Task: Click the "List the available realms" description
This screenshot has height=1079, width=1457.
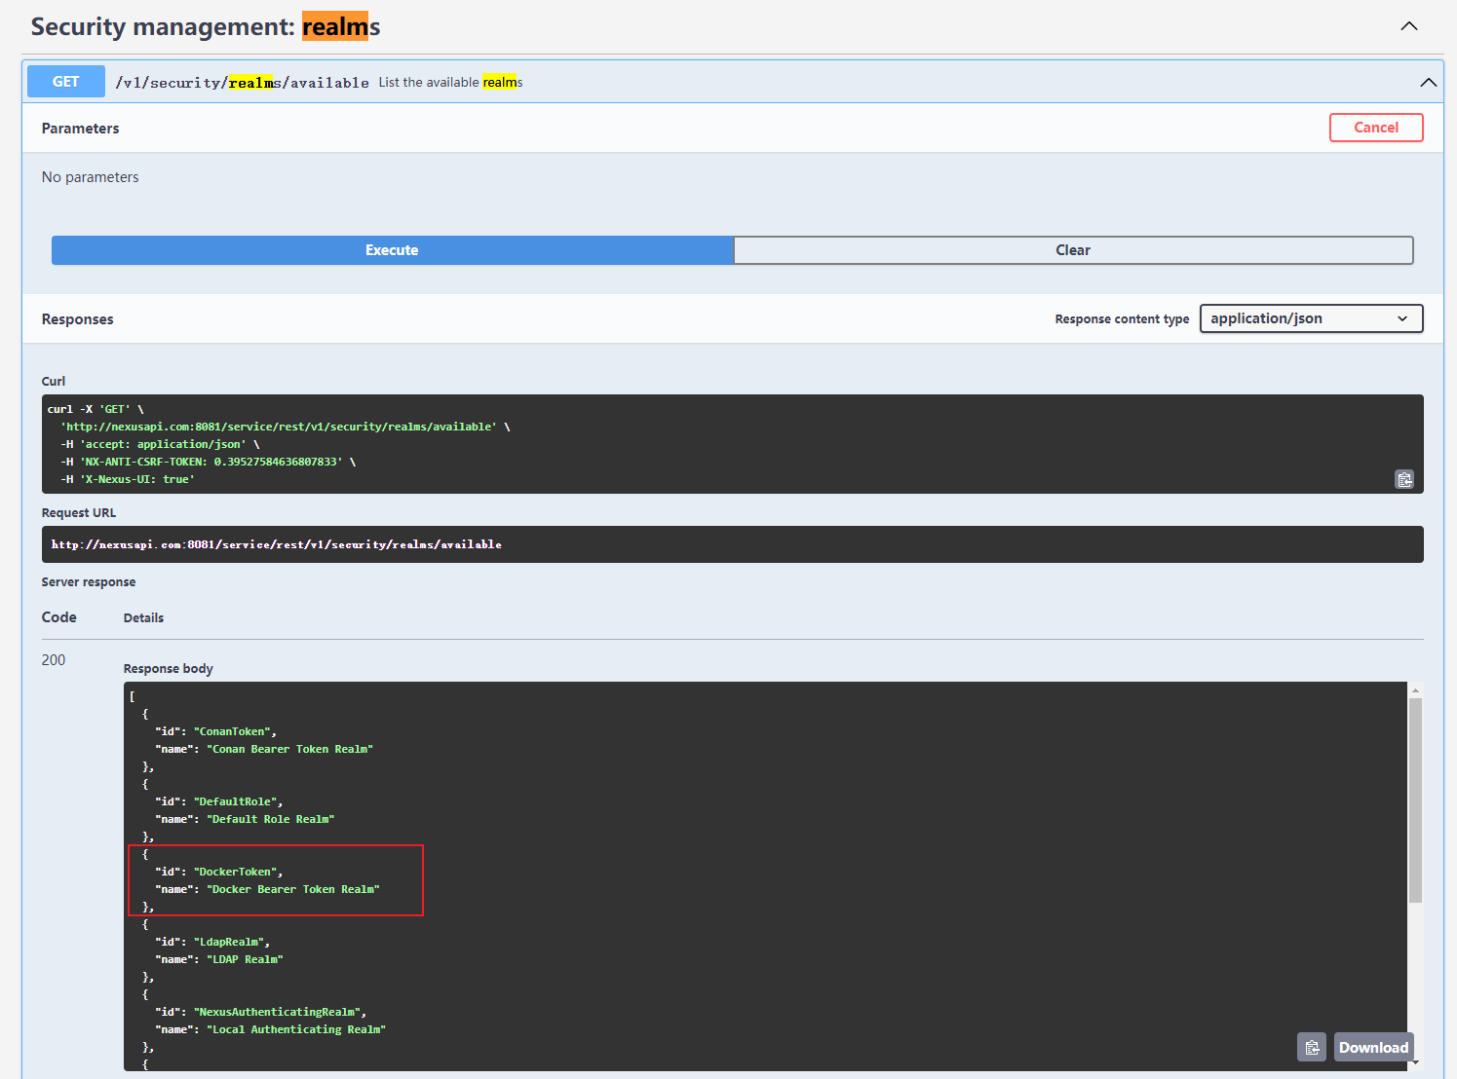Action: tap(450, 83)
